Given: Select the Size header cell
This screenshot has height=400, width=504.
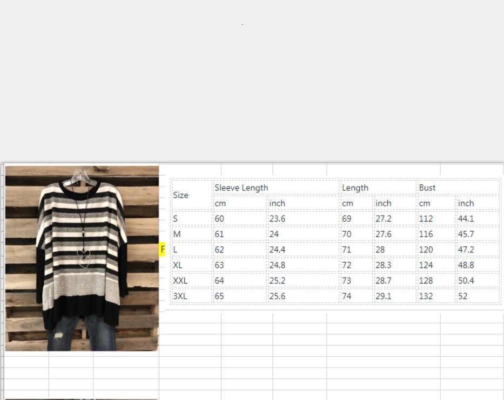Looking at the screenshot, I should pos(180,195).
